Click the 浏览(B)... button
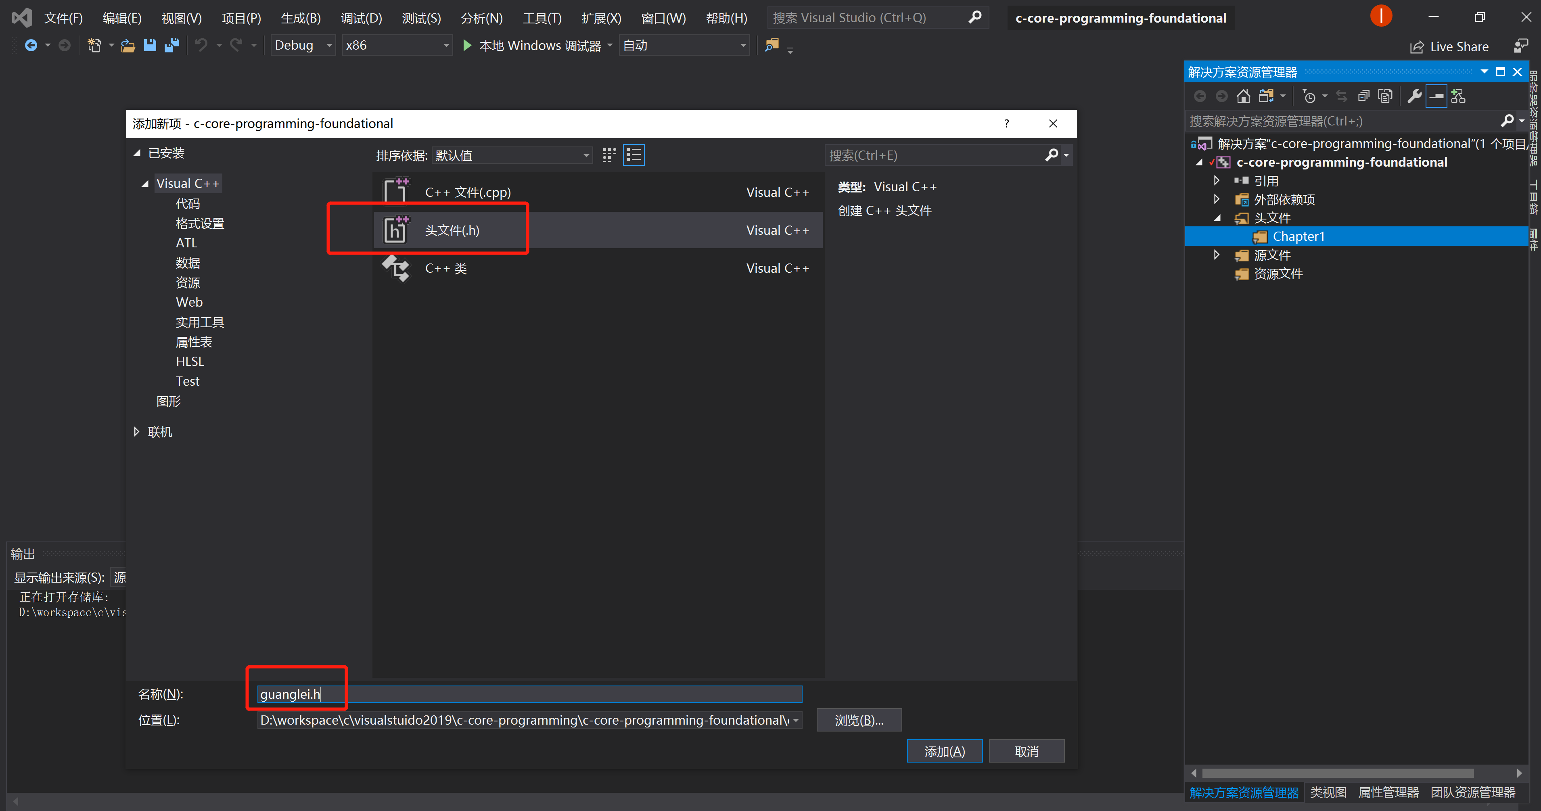The height and width of the screenshot is (811, 1541). point(859,721)
